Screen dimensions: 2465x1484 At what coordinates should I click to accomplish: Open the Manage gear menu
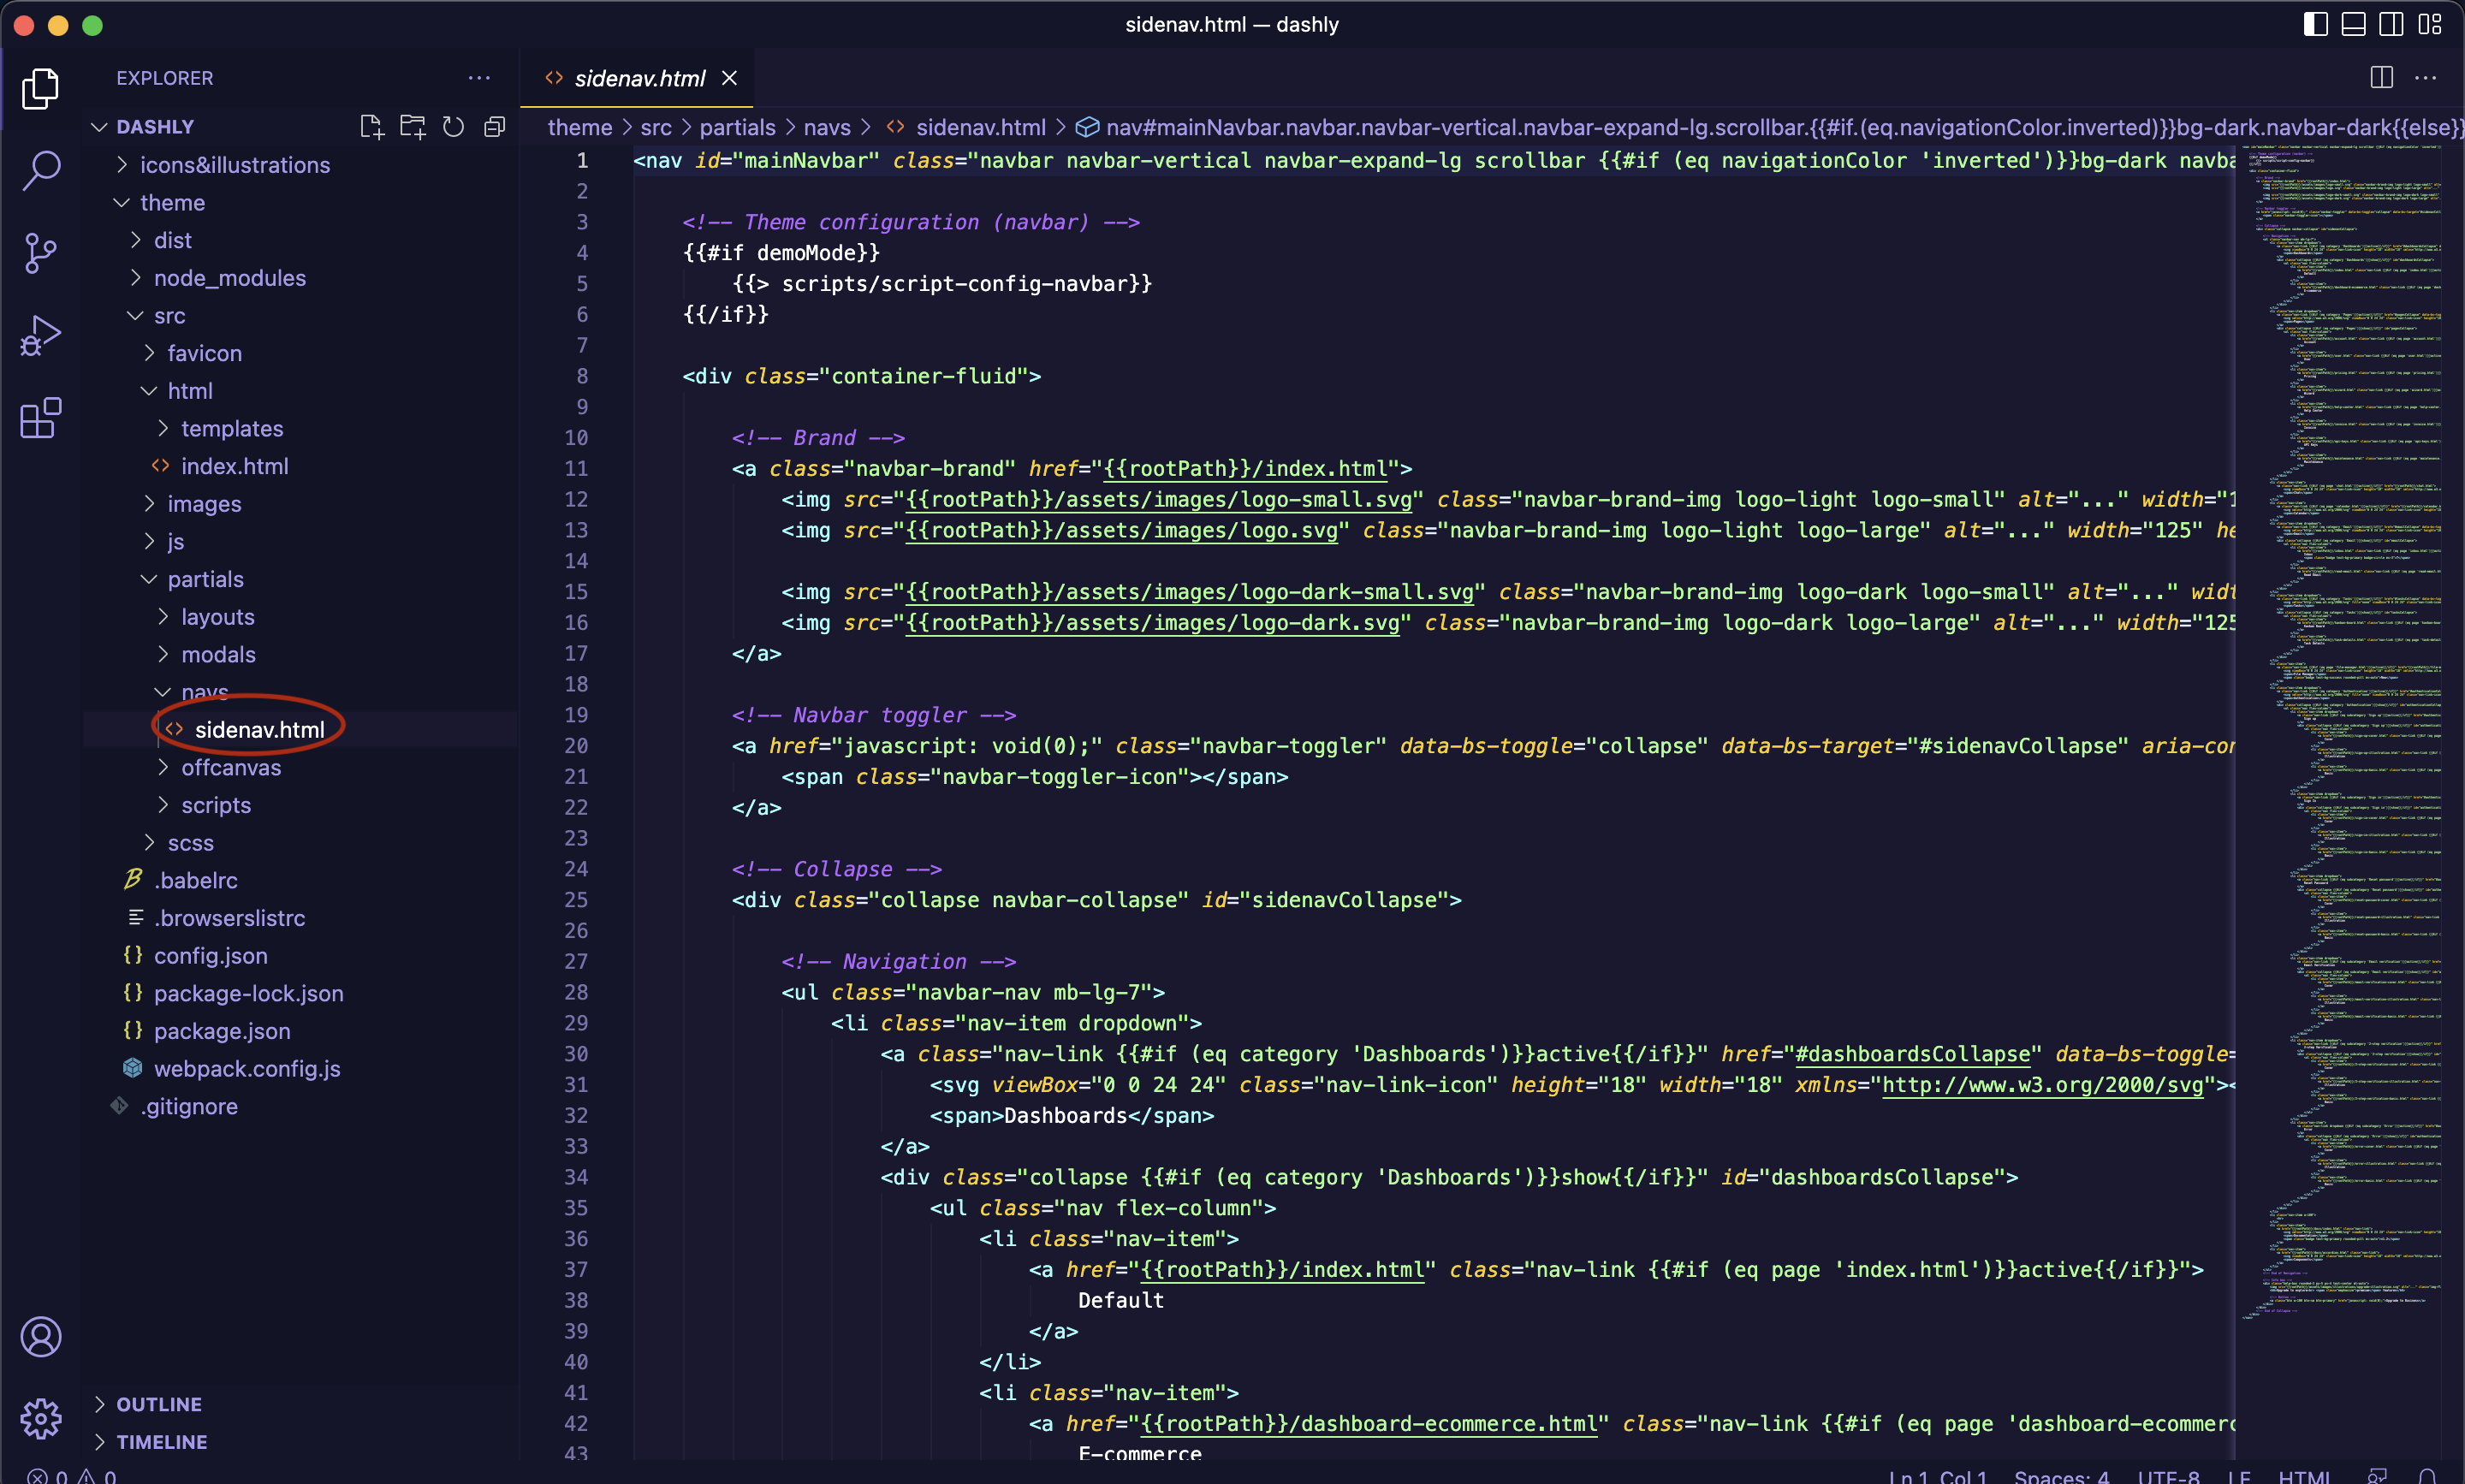click(x=40, y=1419)
